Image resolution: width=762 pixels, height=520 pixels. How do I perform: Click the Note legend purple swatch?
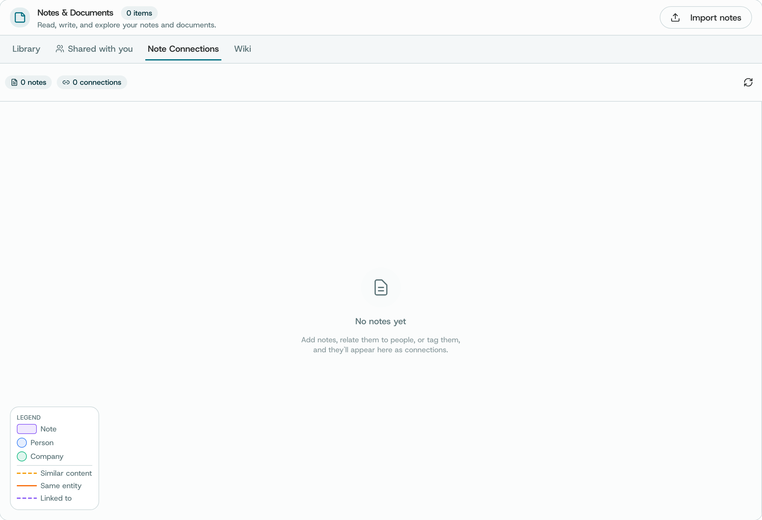[x=27, y=429]
